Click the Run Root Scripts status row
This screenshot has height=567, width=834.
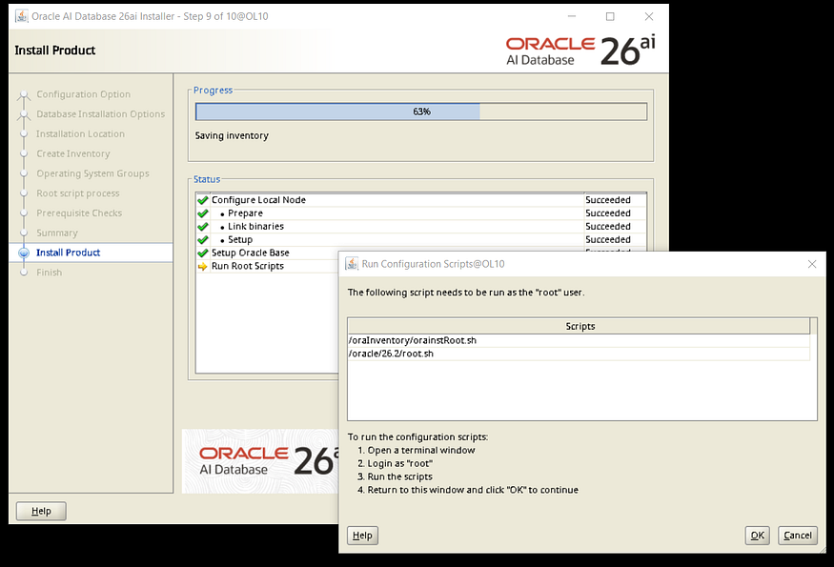267,267
